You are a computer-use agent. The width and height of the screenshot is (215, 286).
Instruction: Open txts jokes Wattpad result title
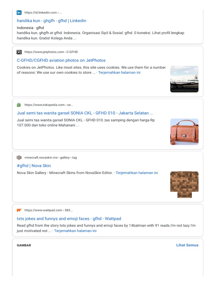pyautogui.click(x=69, y=219)
